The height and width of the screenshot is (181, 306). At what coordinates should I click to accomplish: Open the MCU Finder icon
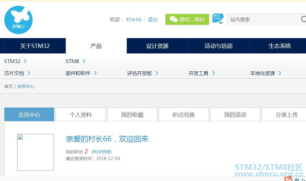click(x=218, y=19)
